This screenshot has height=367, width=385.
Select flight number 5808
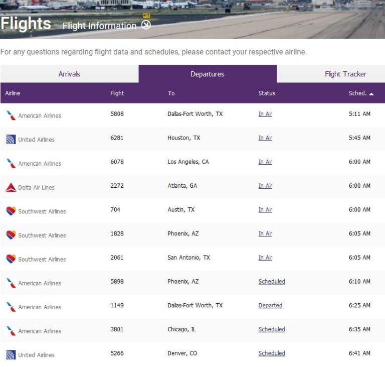pos(117,114)
